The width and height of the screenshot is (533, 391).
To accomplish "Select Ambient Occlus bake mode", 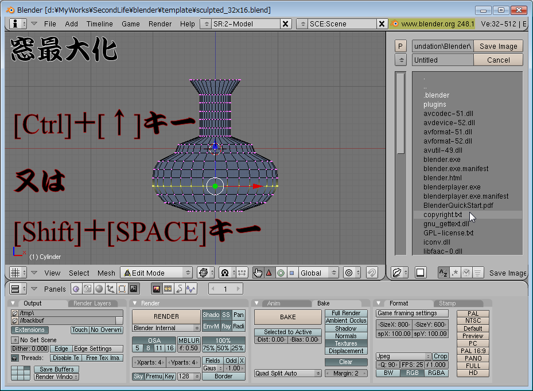I will click(x=346, y=320).
